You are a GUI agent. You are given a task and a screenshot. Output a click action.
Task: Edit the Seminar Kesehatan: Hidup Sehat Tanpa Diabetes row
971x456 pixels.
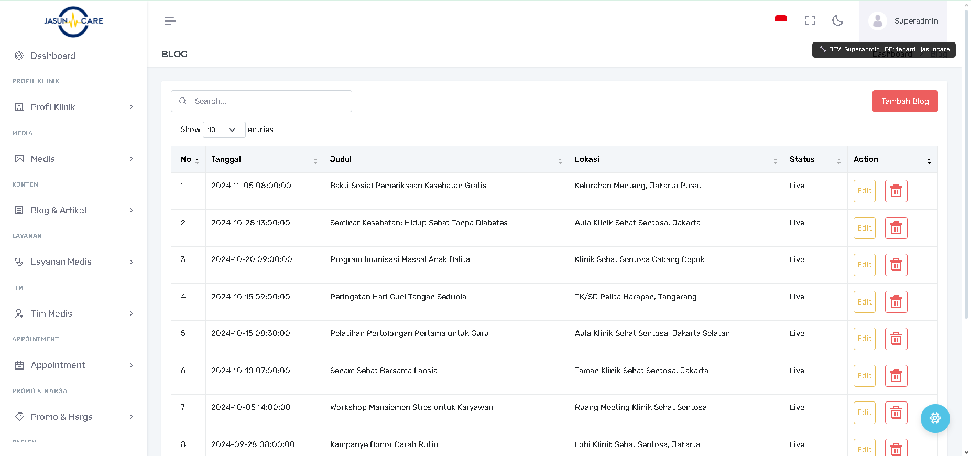tap(864, 228)
